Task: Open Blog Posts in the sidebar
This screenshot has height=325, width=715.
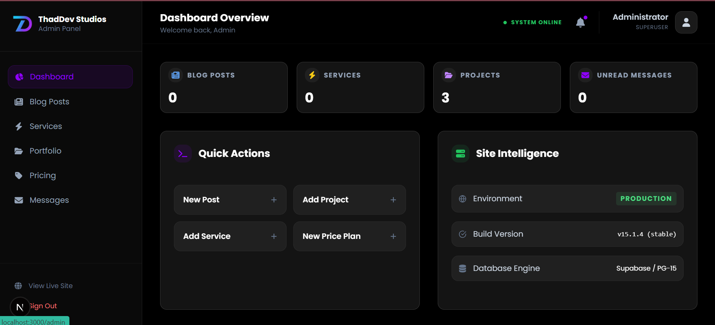Action: point(49,102)
